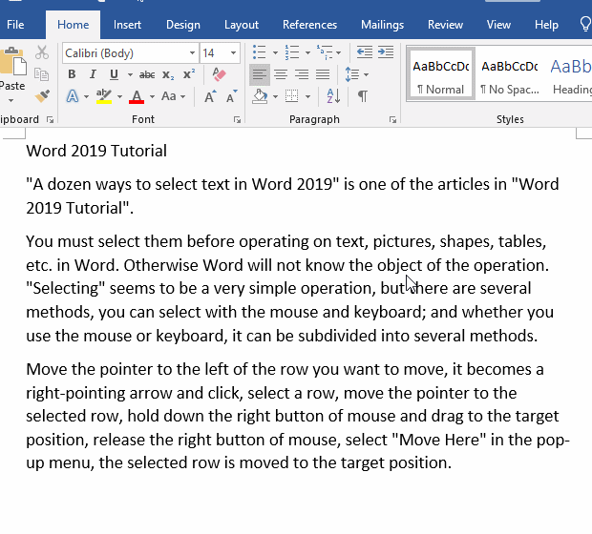592x534 pixels.
Task: Increase font size with grow button
Action: 210,96
